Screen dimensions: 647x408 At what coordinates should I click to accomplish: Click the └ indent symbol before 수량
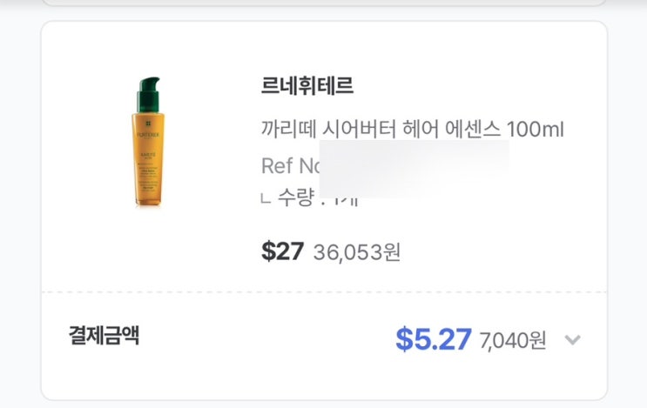click(266, 200)
